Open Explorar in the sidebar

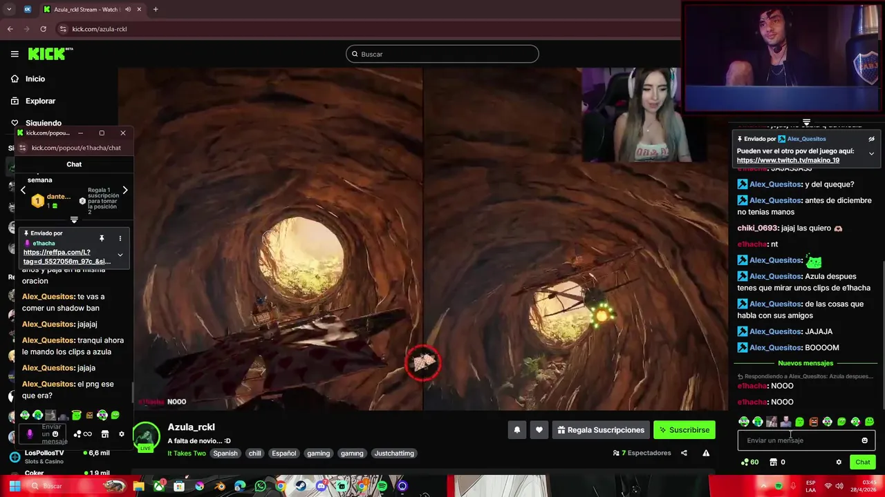33,101
